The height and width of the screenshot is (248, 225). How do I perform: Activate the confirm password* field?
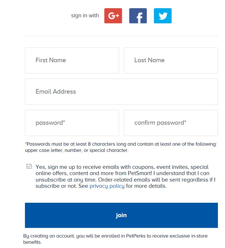[171, 123]
